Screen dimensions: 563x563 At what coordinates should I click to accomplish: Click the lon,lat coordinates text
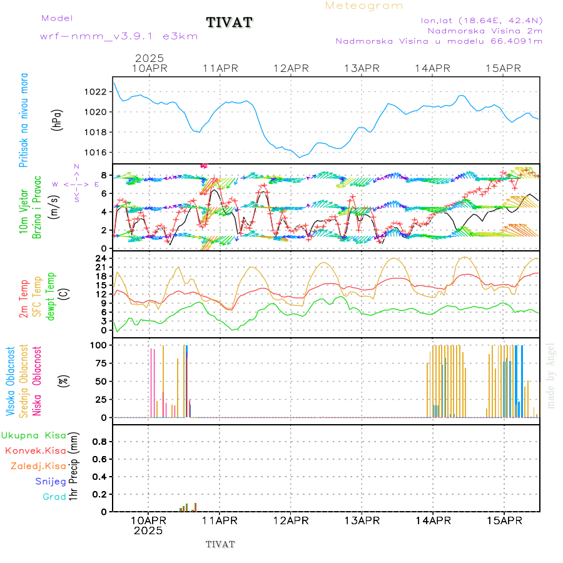coord(482,20)
